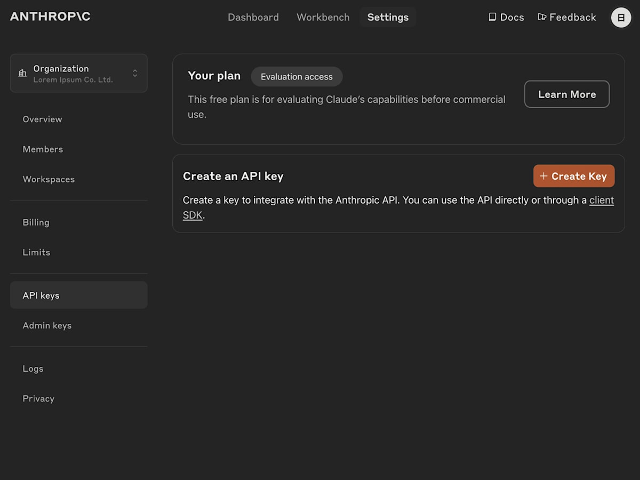This screenshot has height=480, width=640.
Task: Open the user avatar menu
Action: pos(621,17)
